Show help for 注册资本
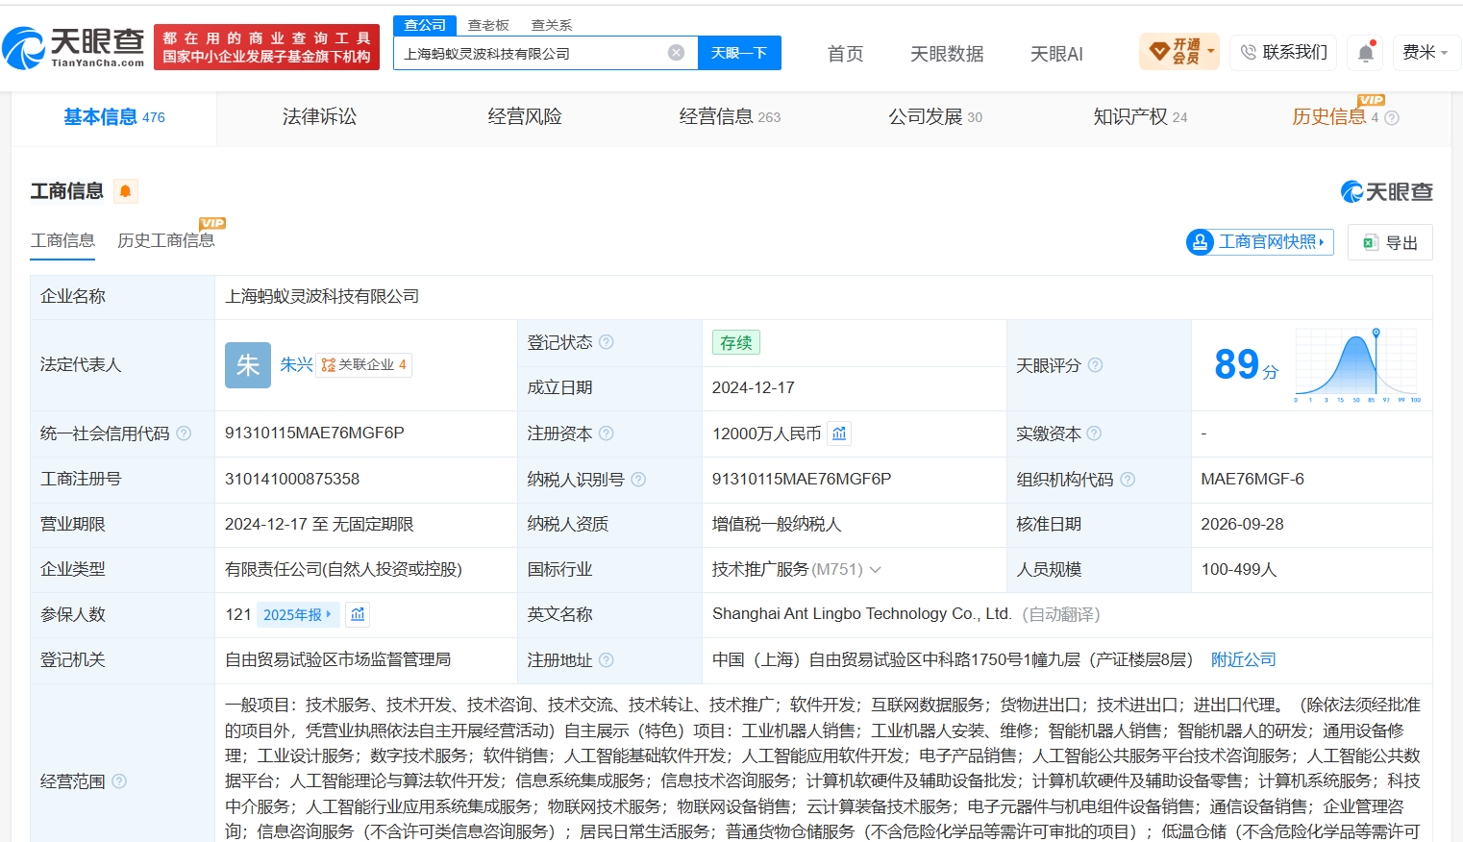The image size is (1463, 842). click(x=607, y=433)
